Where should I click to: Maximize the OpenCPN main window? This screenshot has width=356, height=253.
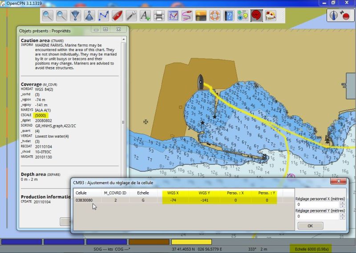coord(333,3)
